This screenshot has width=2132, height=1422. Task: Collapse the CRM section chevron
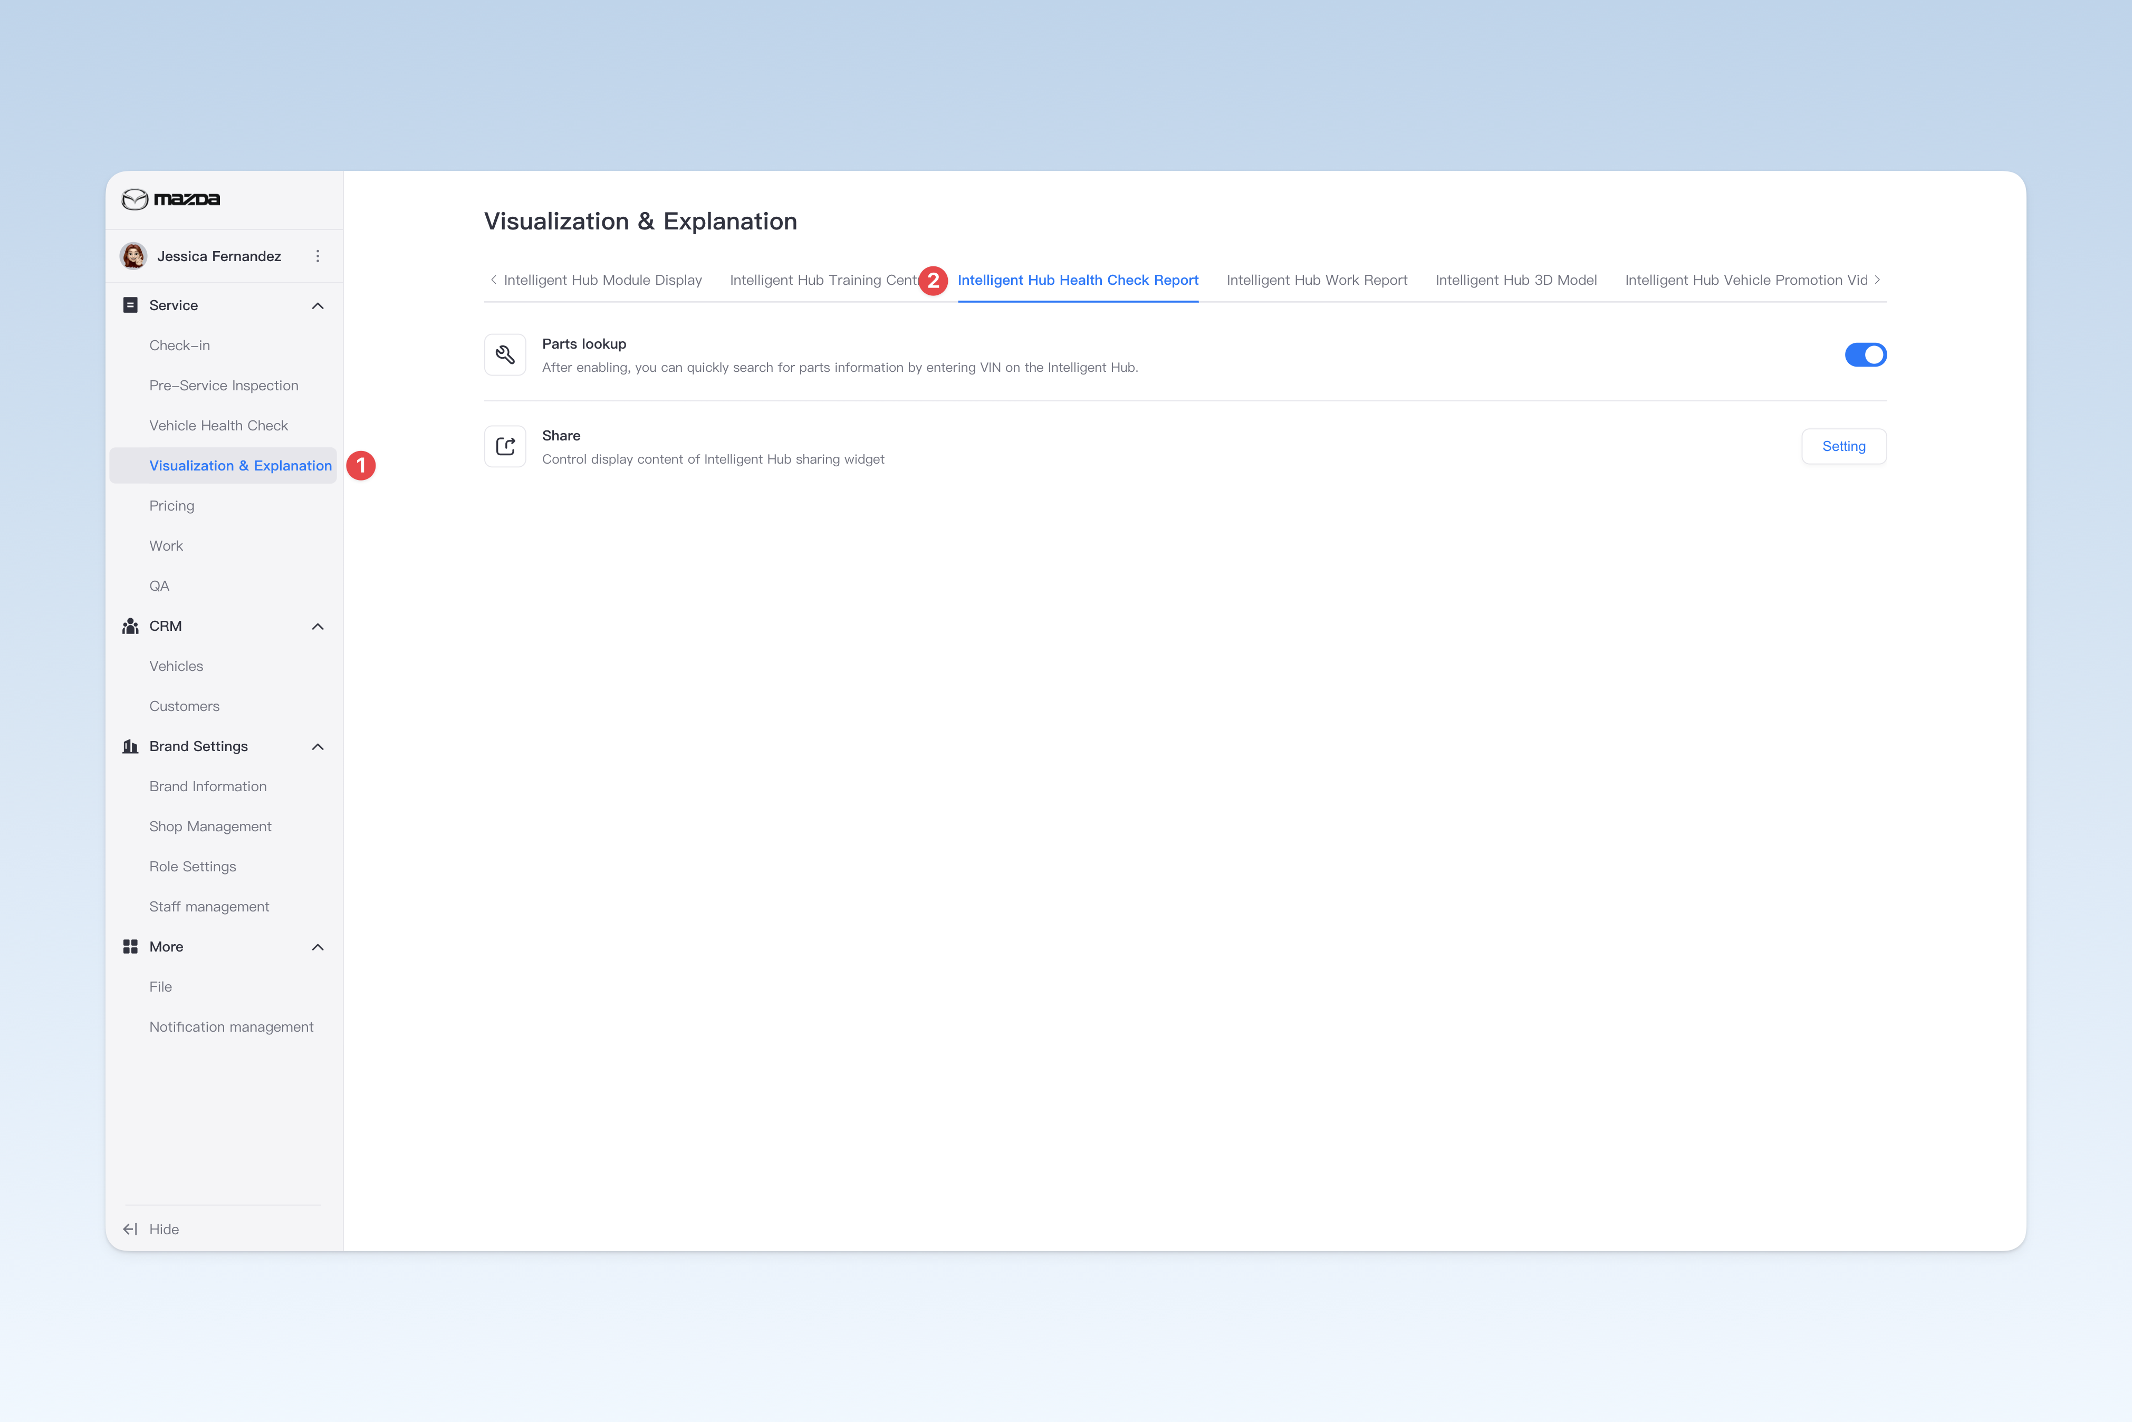318,627
